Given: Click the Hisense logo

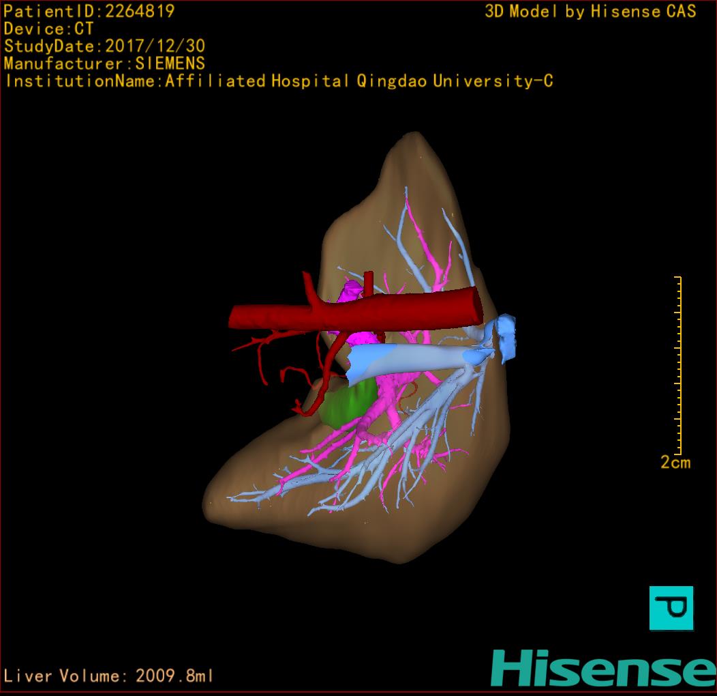Looking at the screenshot, I should tap(604, 669).
